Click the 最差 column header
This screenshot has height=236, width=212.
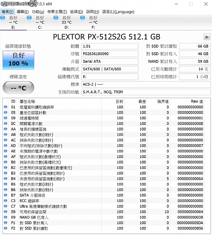point(142,101)
